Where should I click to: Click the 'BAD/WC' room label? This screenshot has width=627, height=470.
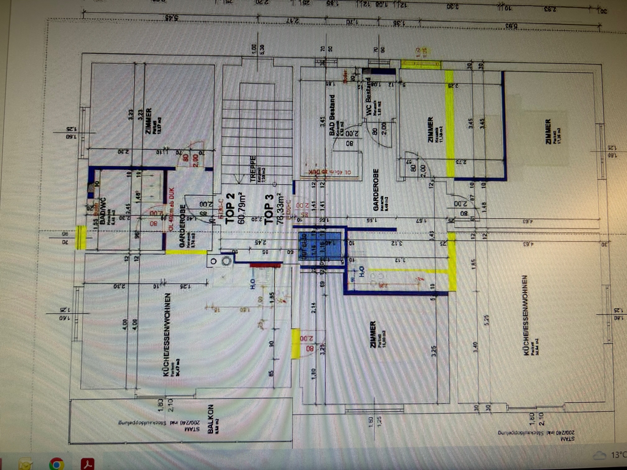coord(103,211)
